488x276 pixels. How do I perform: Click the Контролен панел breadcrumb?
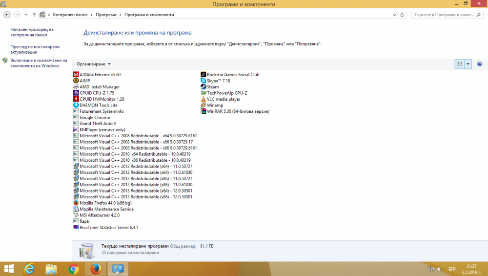pos(70,15)
